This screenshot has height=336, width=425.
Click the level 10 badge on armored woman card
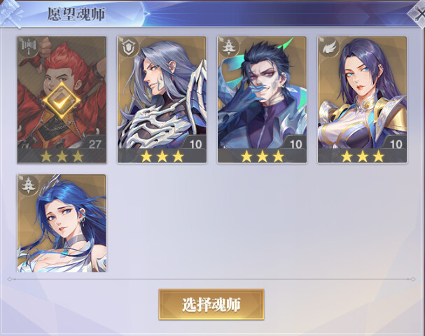click(x=395, y=143)
